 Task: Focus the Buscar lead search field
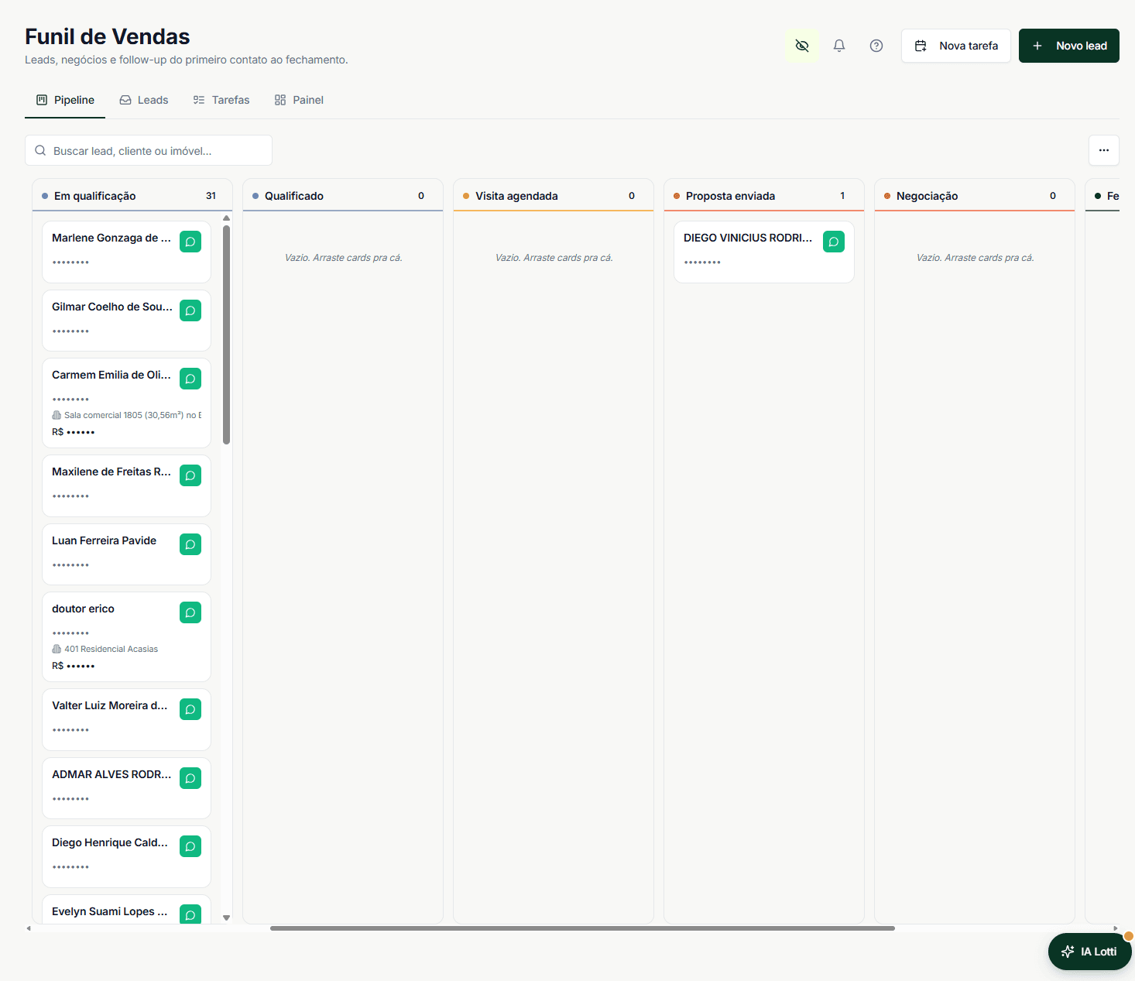click(x=149, y=150)
